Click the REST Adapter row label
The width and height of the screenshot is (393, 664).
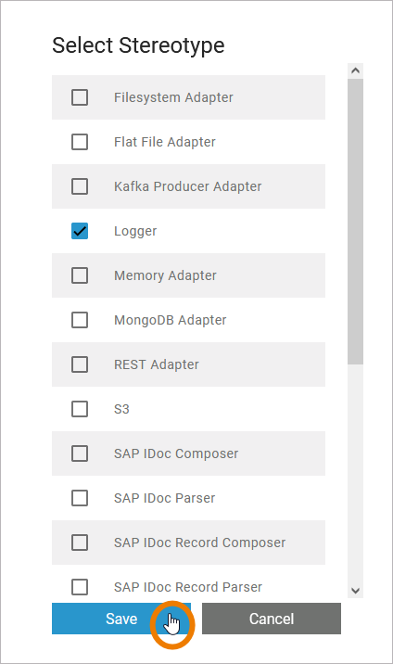click(157, 364)
